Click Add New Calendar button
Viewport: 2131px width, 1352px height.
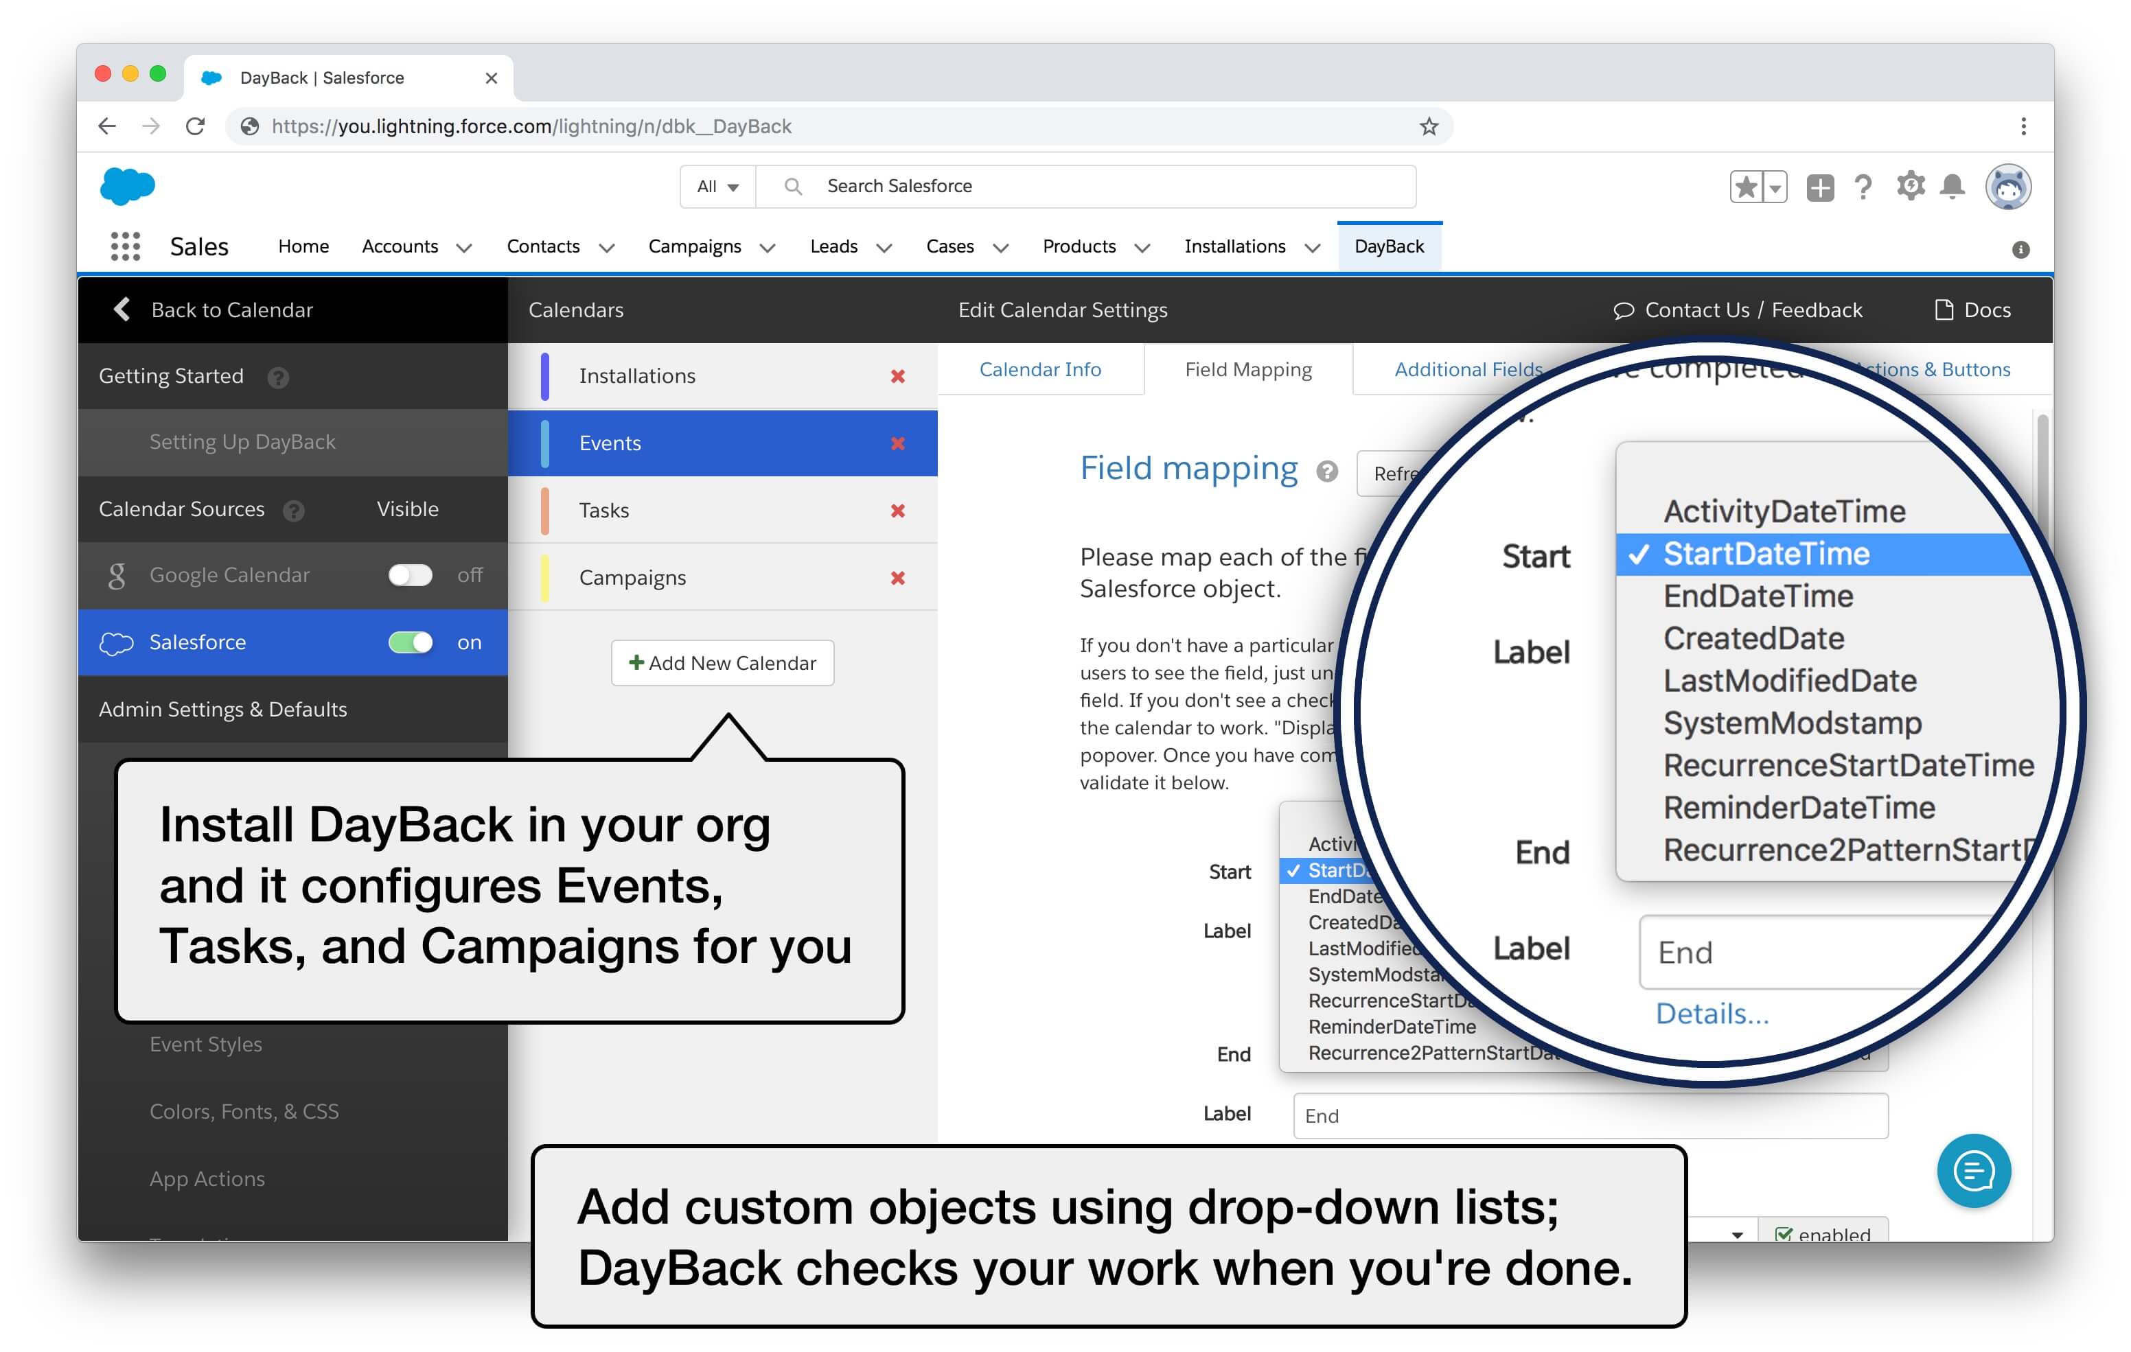tap(722, 663)
